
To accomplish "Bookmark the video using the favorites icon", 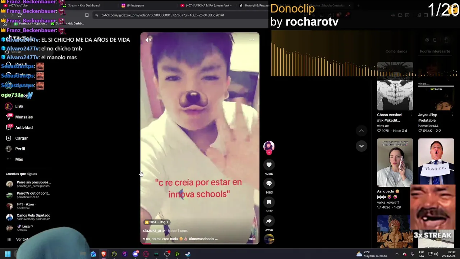I will (x=269, y=202).
